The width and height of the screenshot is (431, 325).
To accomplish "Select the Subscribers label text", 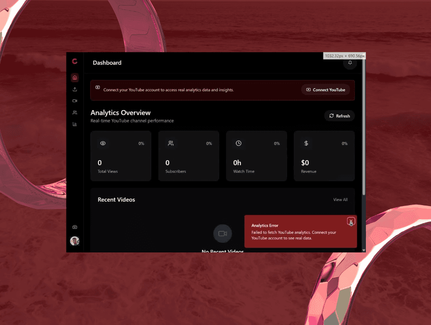I will pyautogui.click(x=176, y=171).
